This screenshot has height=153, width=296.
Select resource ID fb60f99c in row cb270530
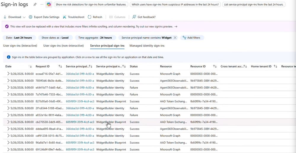click(204, 122)
